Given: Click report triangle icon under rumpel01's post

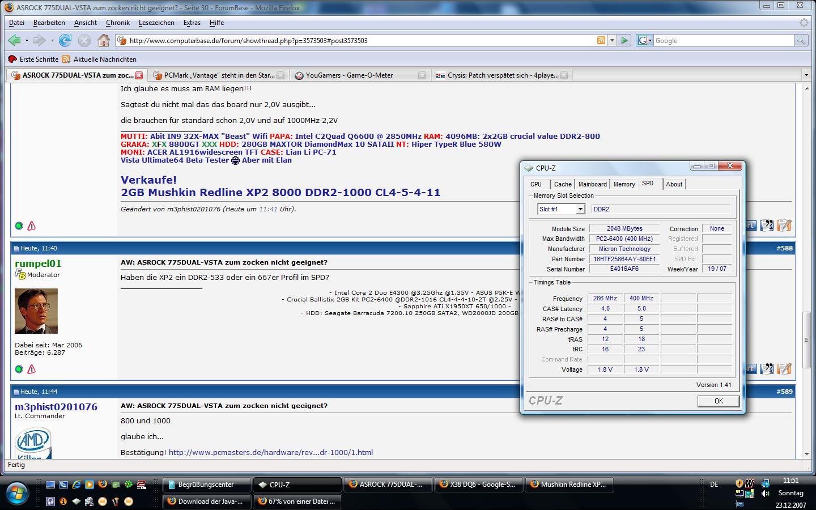Looking at the screenshot, I should [32, 369].
